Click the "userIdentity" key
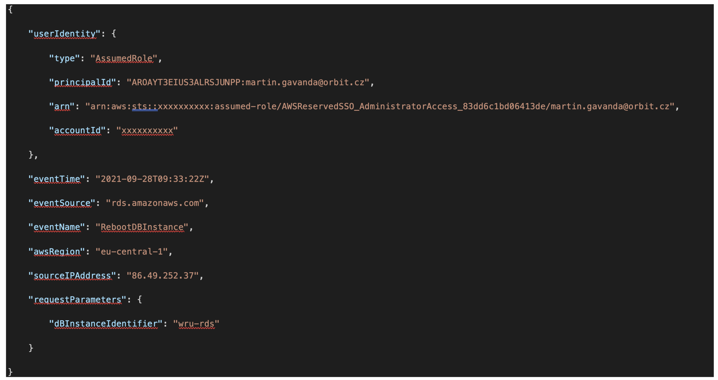Image resolution: width=718 pixels, height=380 pixels. pos(64,34)
